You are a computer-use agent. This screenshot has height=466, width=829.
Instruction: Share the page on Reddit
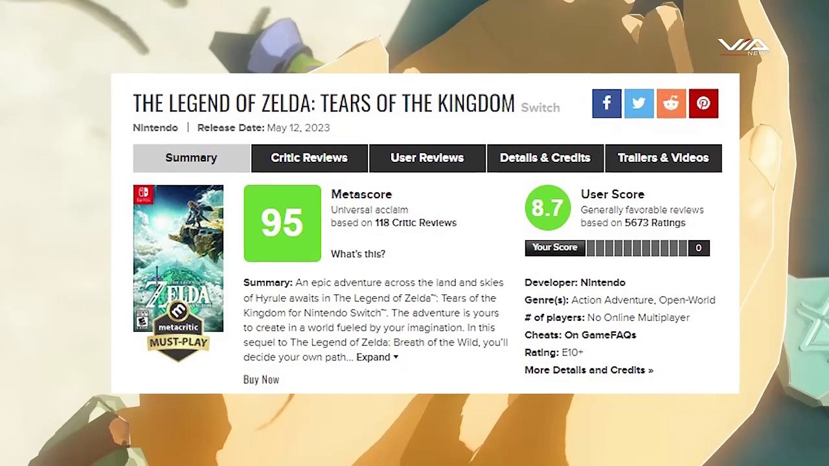[x=671, y=104]
